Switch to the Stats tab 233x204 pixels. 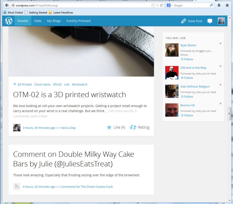click(38, 21)
